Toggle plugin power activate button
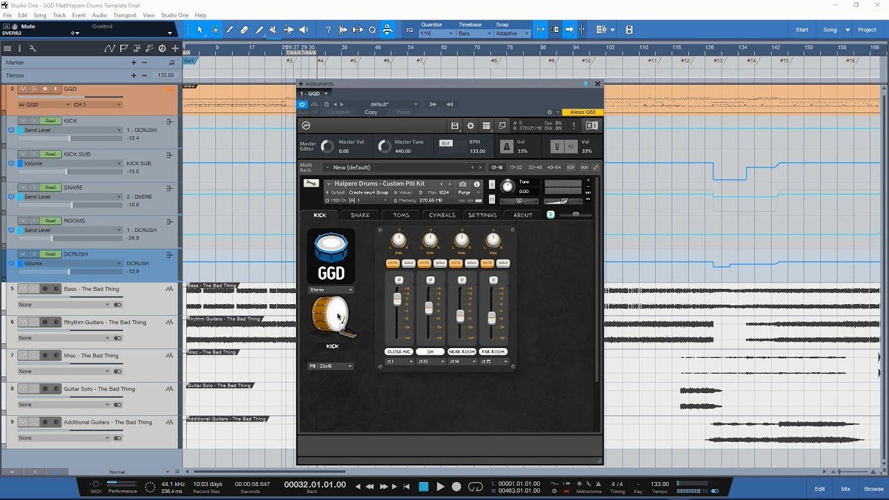The height and width of the screenshot is (500, 889). click(302, 104)
